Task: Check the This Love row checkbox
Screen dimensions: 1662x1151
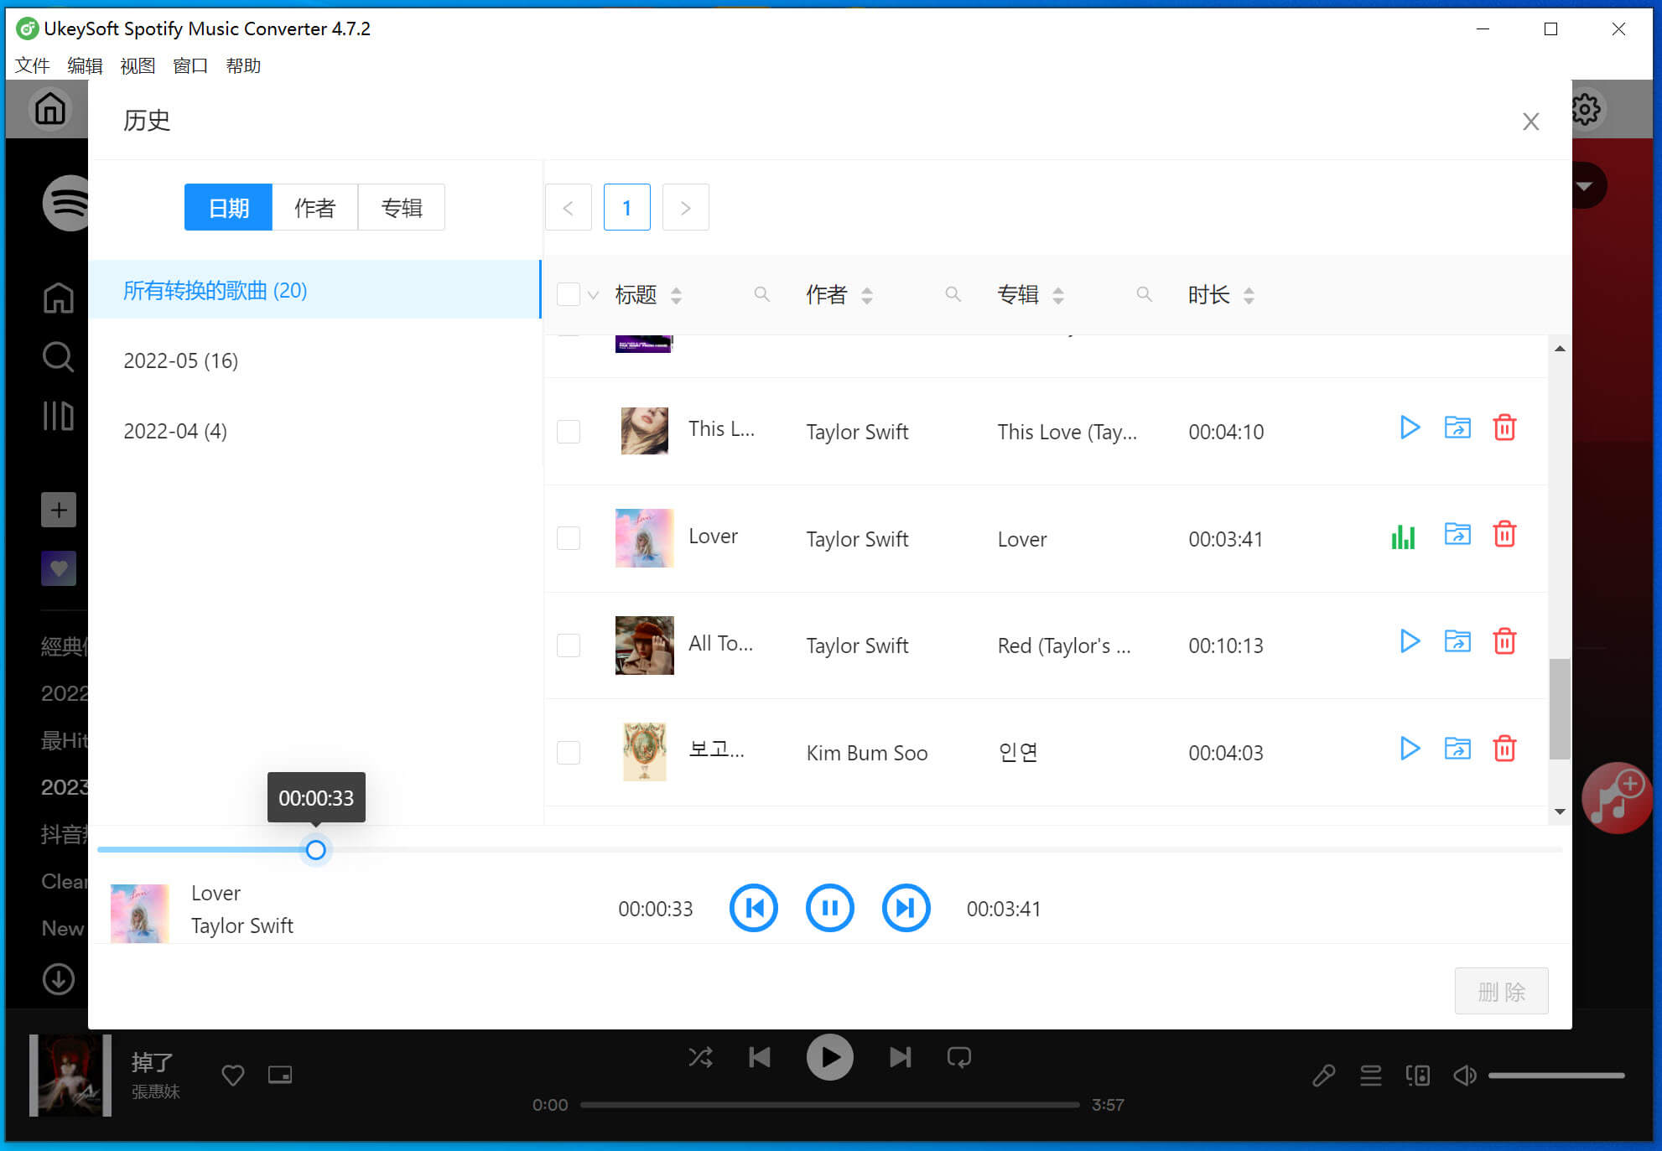Action: [x=569, y=431]
